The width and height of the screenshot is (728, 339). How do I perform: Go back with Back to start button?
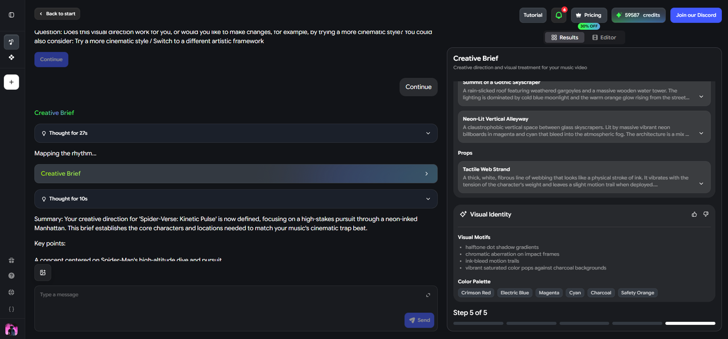point(57,14)
